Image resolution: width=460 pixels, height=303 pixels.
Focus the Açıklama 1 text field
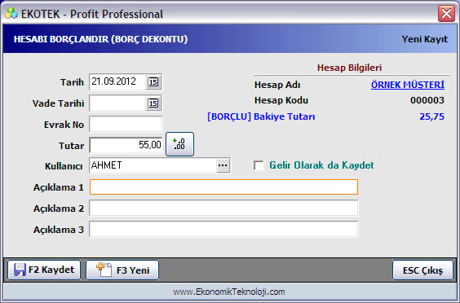[x=223, y=187]
